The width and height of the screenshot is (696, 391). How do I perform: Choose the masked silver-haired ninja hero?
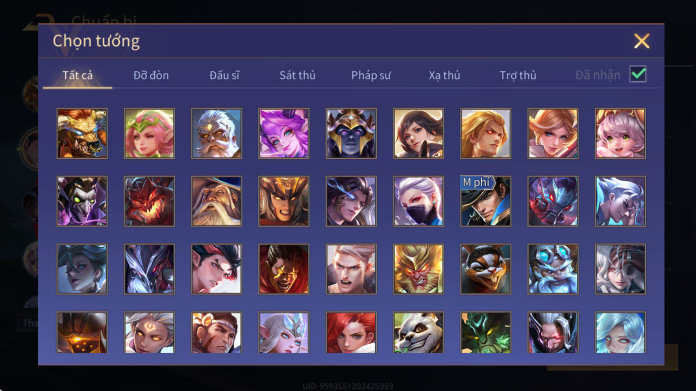418,201
